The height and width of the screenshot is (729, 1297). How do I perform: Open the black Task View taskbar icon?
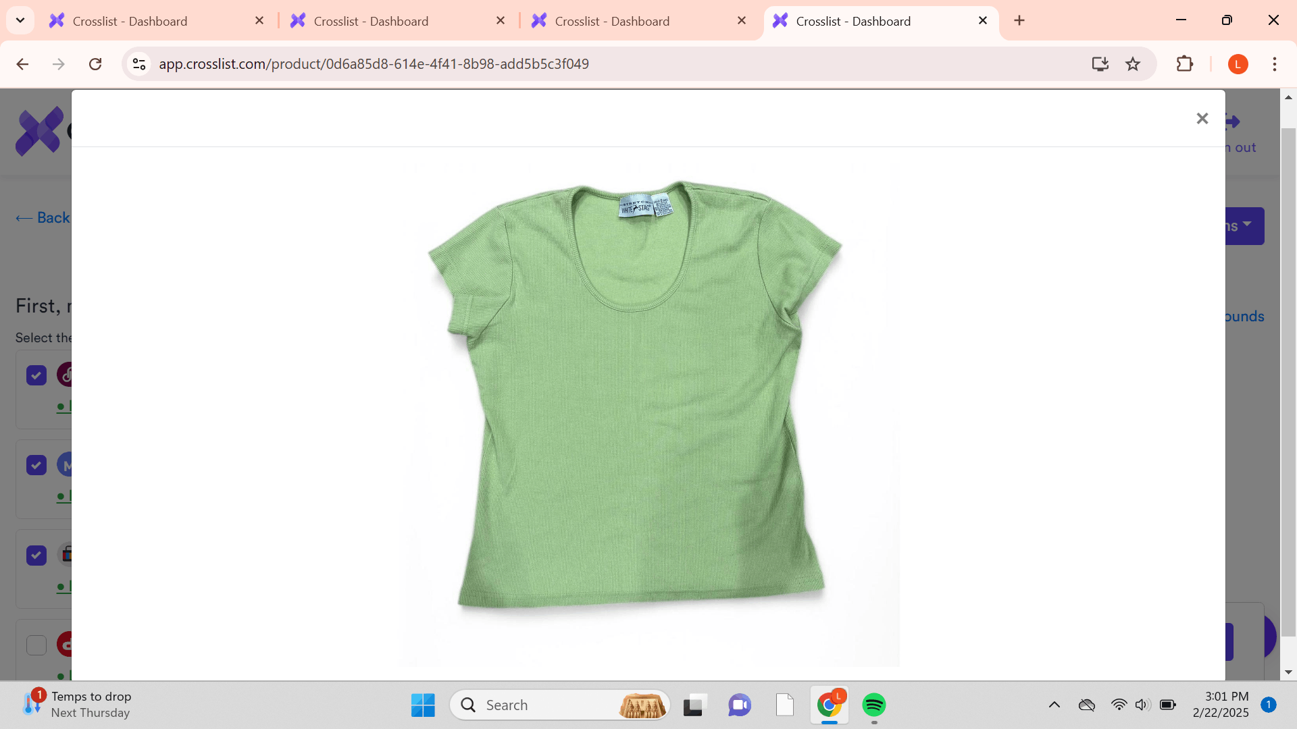(694, 705)
